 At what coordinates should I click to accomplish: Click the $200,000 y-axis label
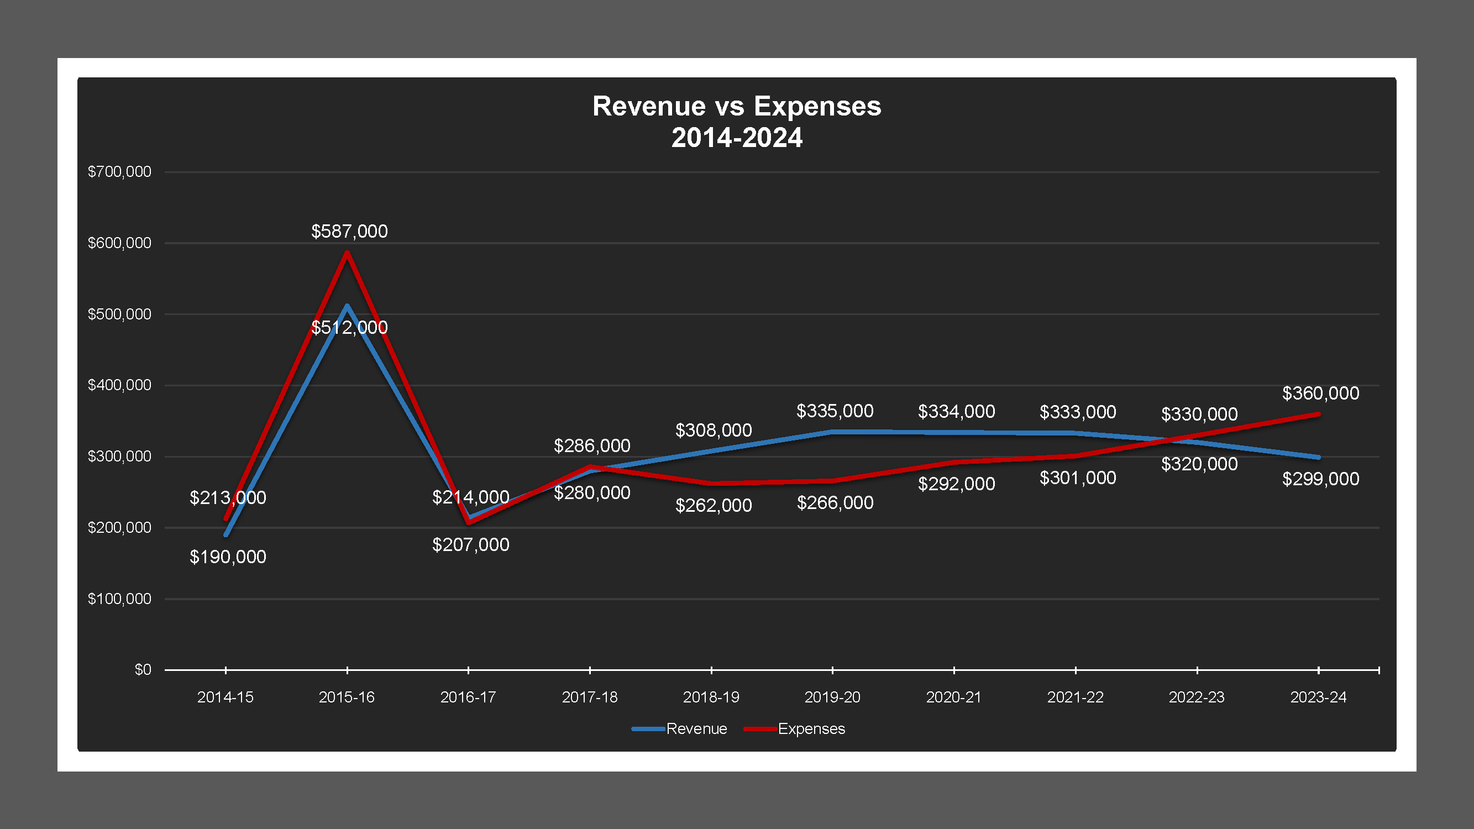[x=119, y=527]
